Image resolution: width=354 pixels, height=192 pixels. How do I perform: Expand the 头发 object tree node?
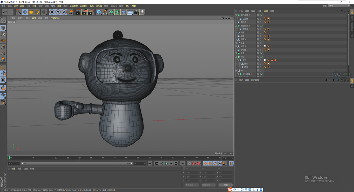[236, 43]
